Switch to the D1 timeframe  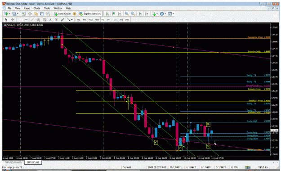115,19
